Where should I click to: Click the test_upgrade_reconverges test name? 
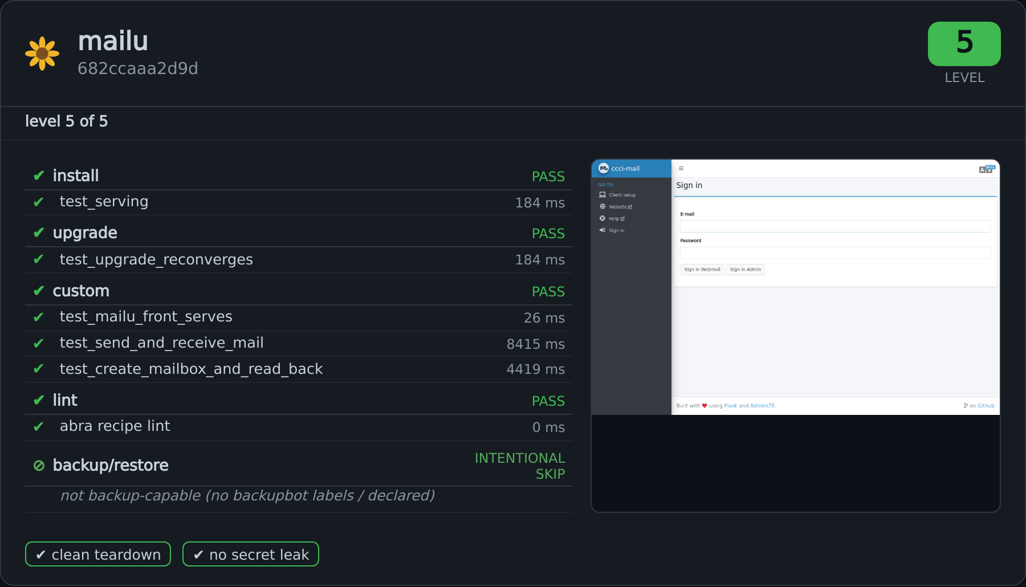(156, 260)
